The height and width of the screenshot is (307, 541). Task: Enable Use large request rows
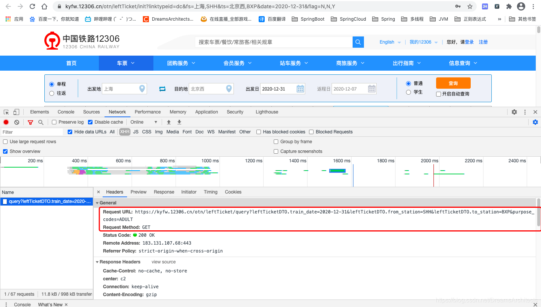(x=5, y=142)
